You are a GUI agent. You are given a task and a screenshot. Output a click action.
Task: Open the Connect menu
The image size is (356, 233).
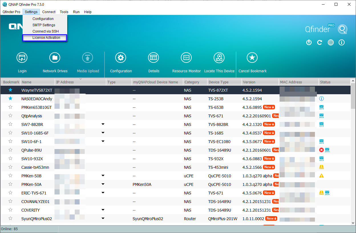coord(49,12)
